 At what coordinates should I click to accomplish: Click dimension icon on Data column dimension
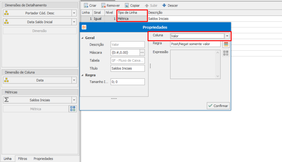6,80
